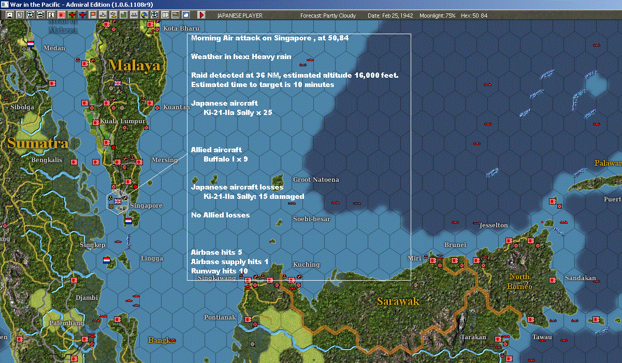Click the red plane on blue background icon
Image resolution: width=622 pixels, height=363 pixels.
pyautogui.click(x=82, y=15)
